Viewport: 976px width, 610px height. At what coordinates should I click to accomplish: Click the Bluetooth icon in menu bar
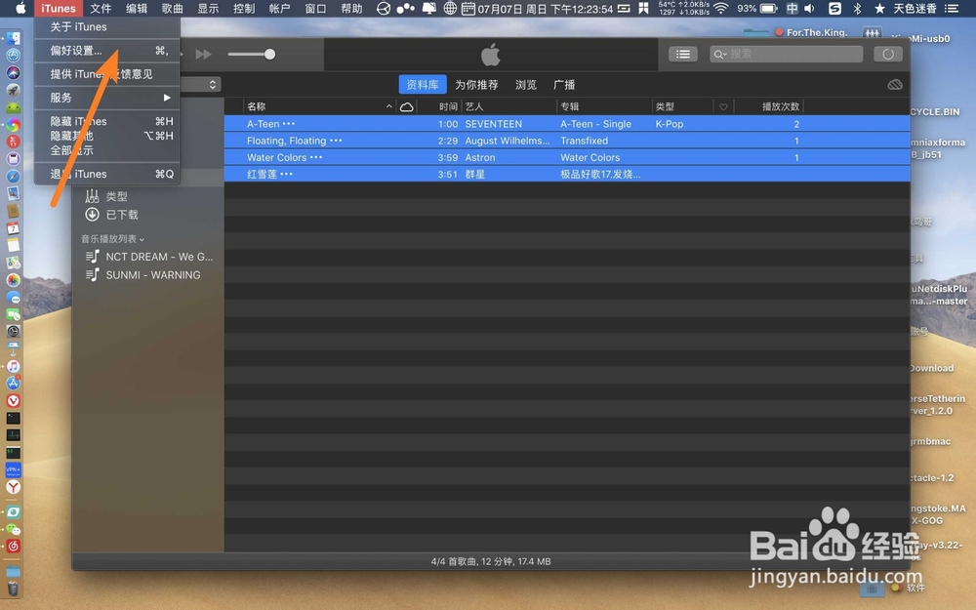pos(857,8)
